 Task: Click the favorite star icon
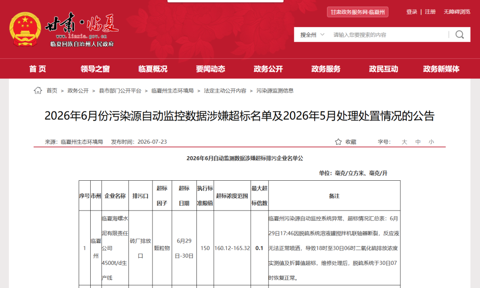[338, 142]
